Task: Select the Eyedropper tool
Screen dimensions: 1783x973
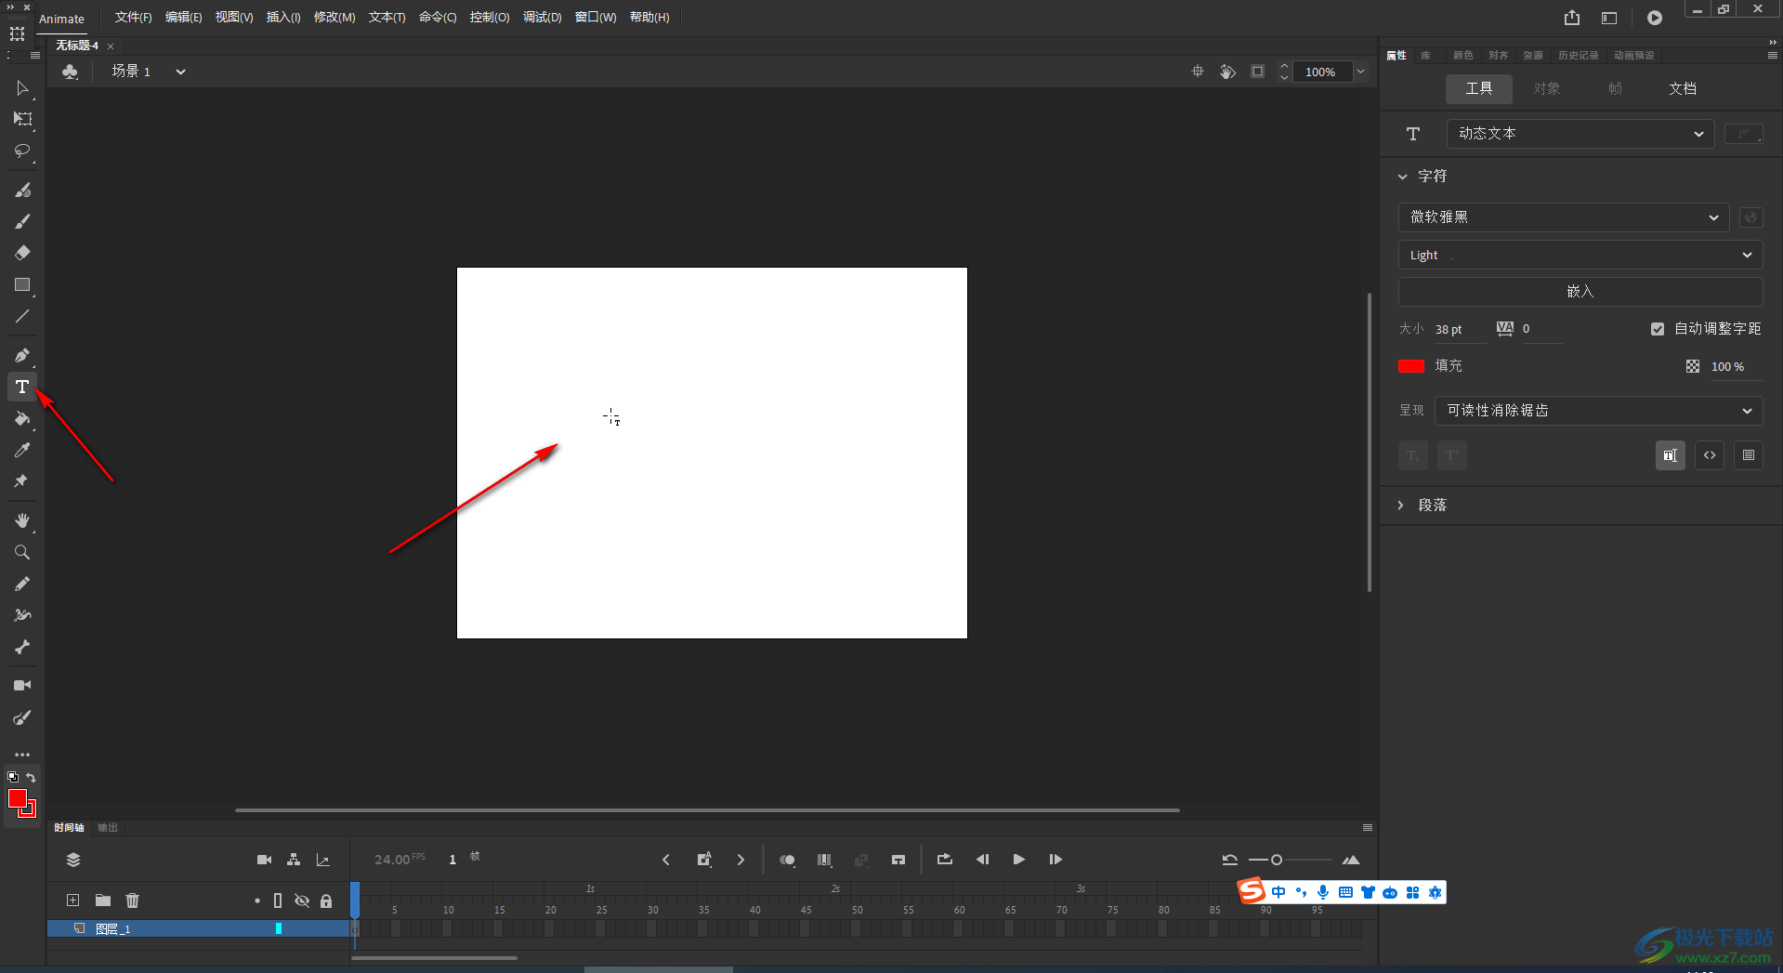Action: (x=22, y=450)
